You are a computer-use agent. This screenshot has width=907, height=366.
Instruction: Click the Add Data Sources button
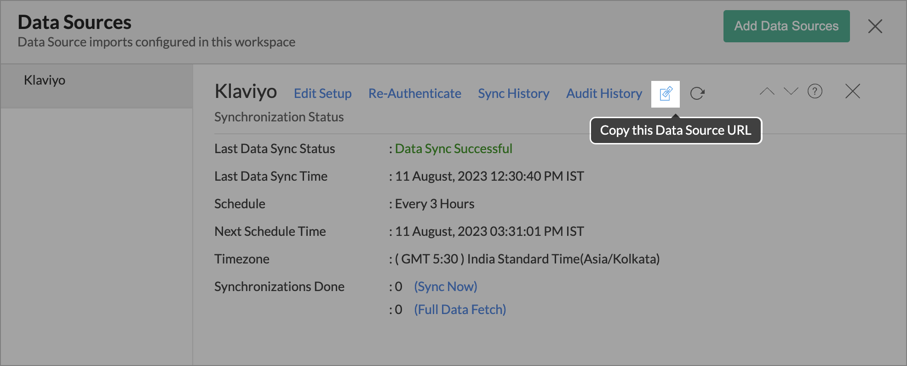pyautogui.click(x=786, y=26)
